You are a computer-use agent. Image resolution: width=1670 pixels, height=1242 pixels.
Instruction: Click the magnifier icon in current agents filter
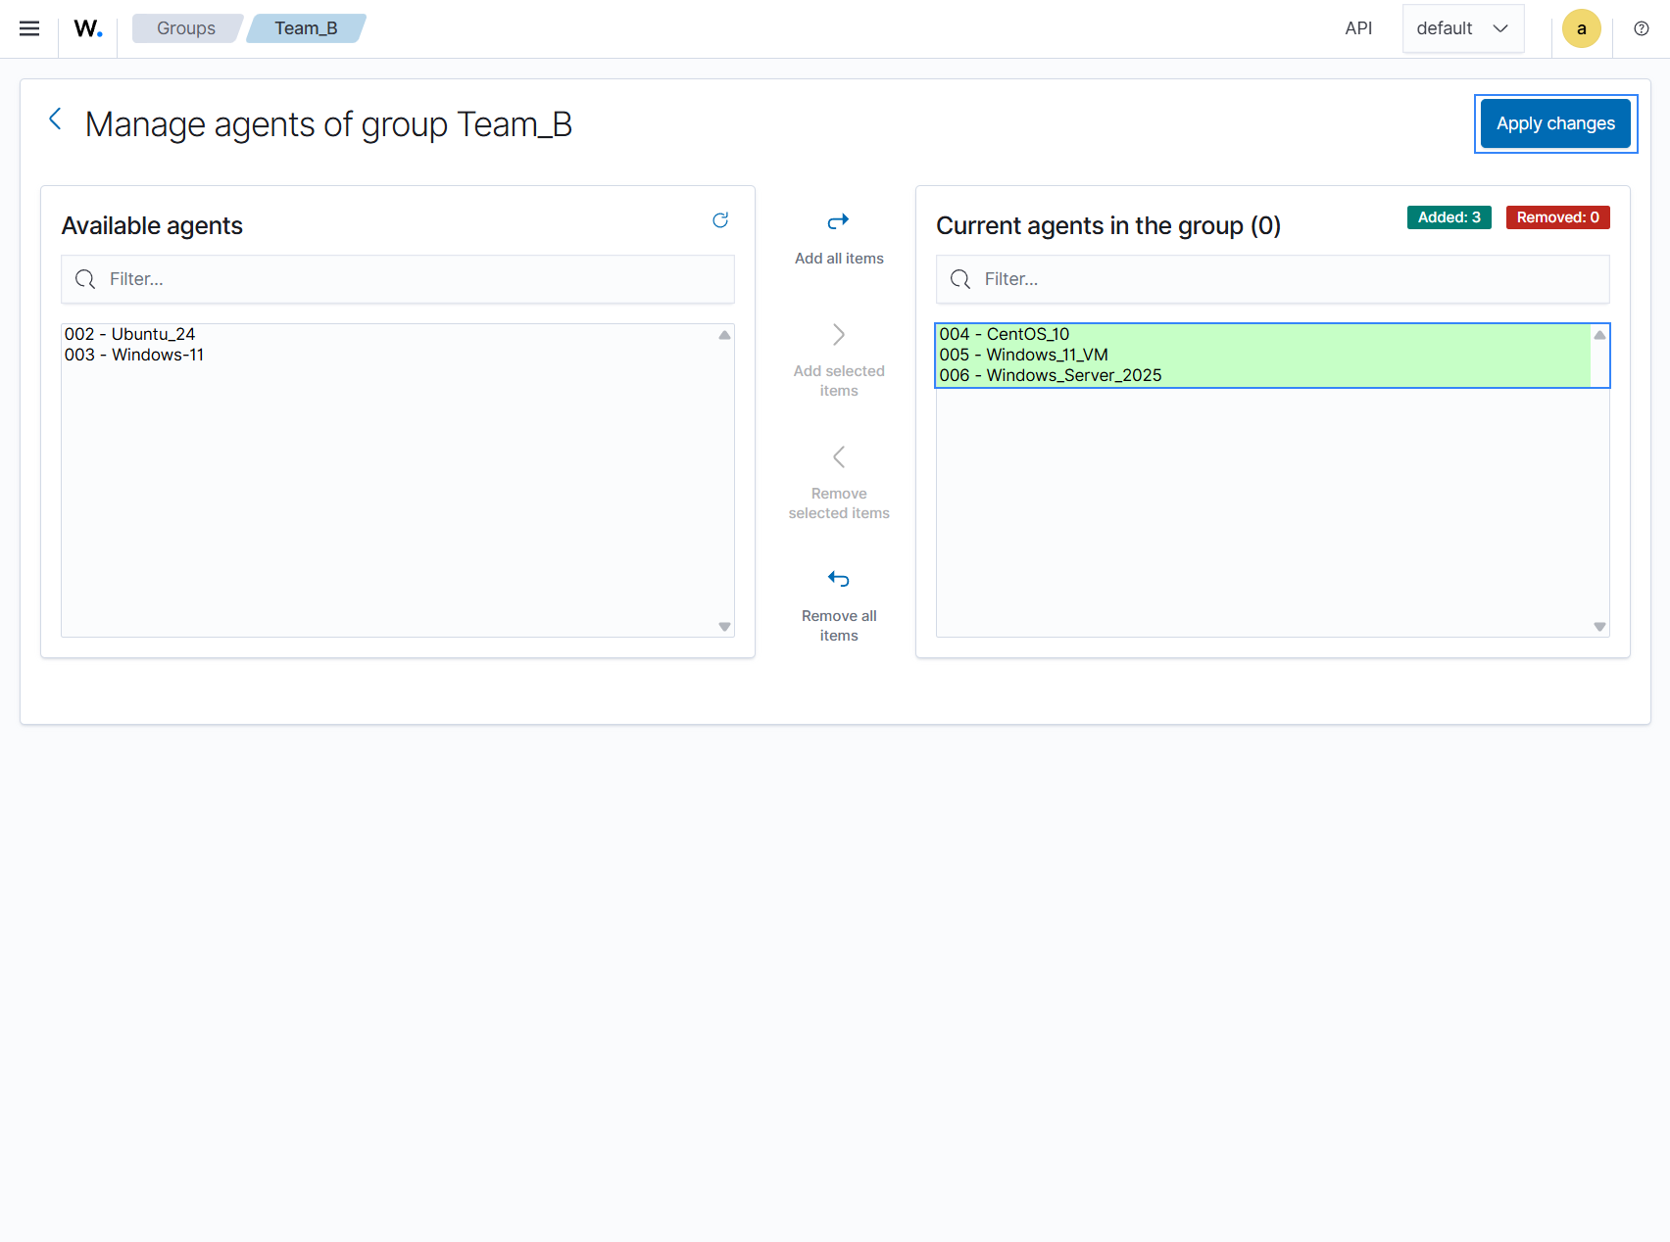(x=959, y=279)
